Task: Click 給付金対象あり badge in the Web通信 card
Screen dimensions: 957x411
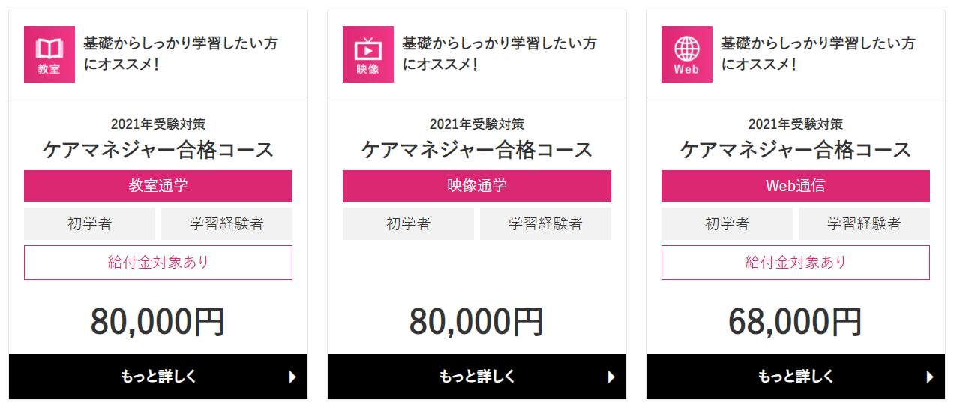Action: [x=796, y=262]
